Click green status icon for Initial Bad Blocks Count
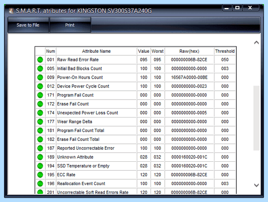This screenshot has width=268, height=202. [40, 68]
